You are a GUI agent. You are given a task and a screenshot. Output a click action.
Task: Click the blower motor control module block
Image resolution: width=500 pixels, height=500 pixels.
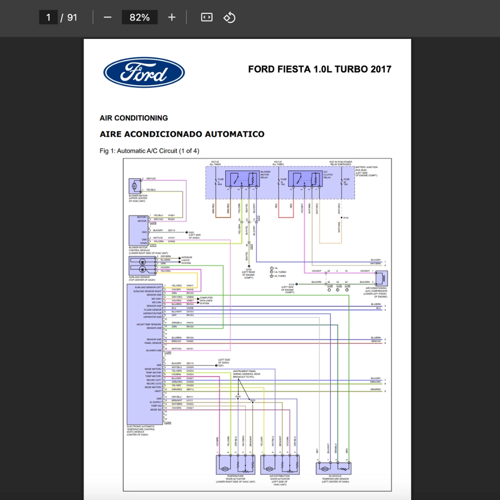(x=139, y=231)
